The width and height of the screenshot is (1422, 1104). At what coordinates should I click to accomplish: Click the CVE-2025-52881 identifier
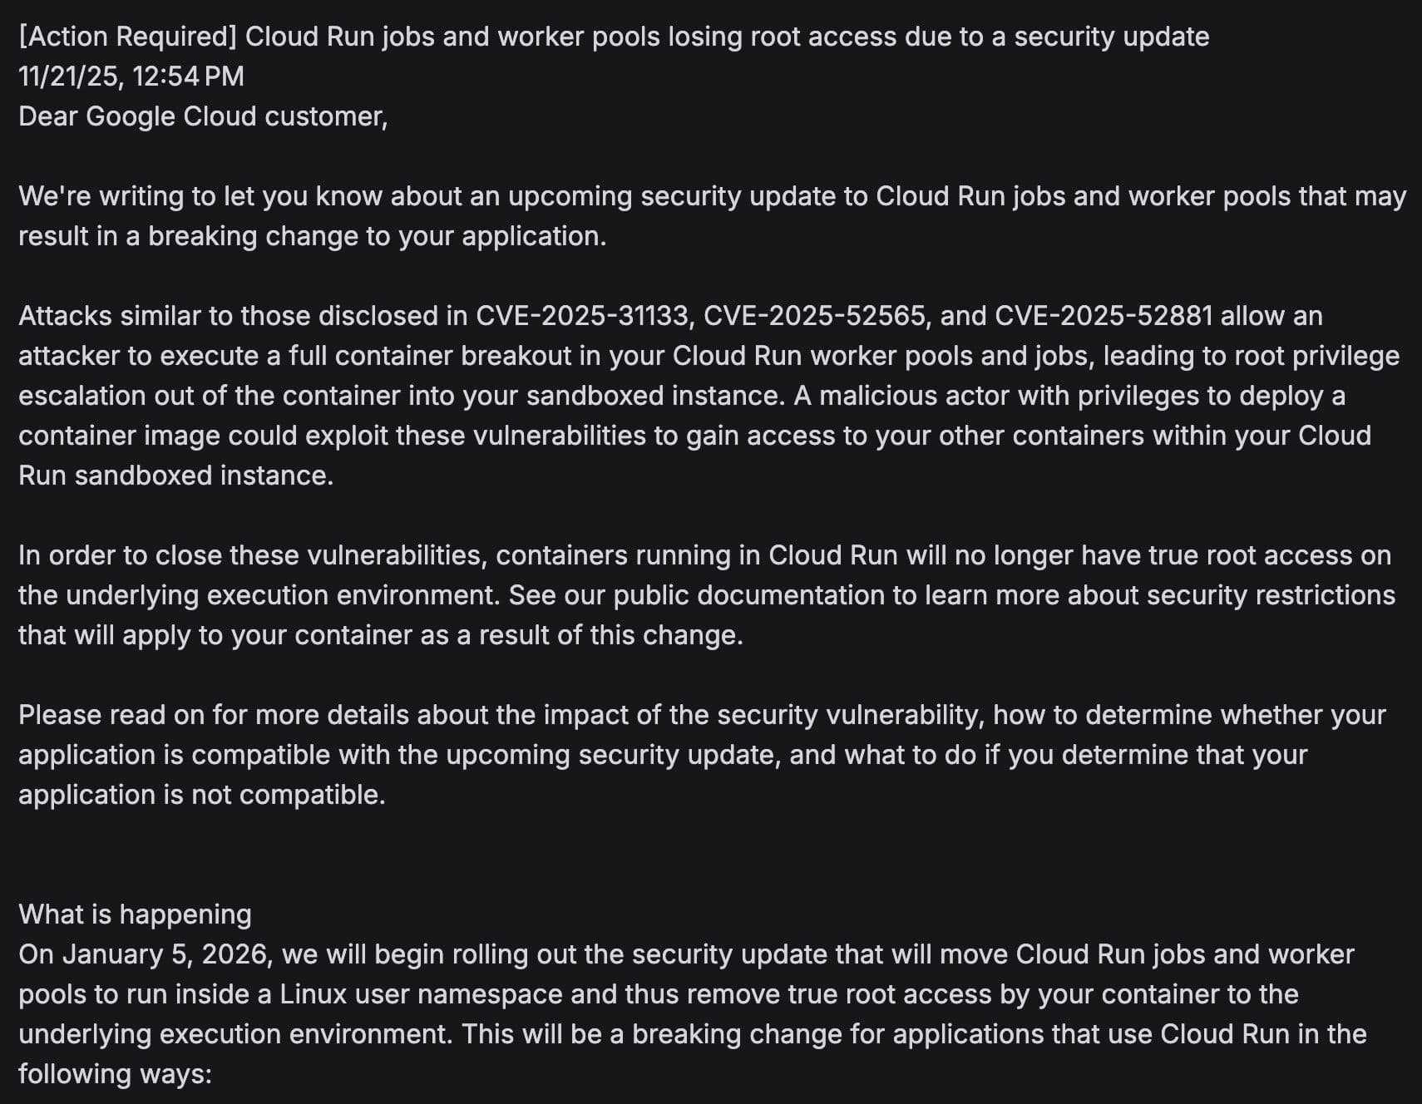1104,316
